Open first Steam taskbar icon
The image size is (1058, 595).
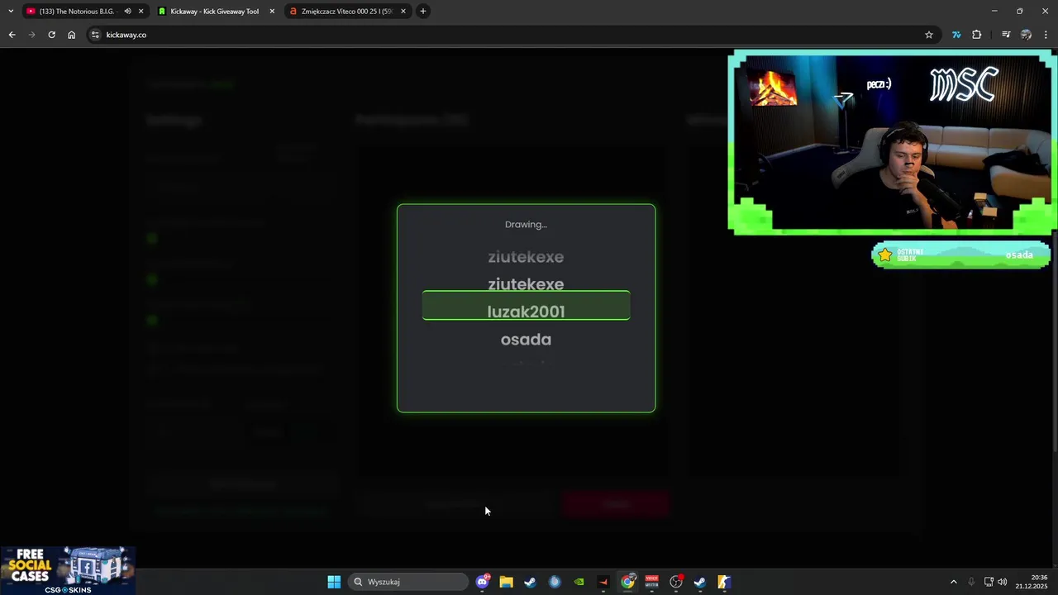530,582
